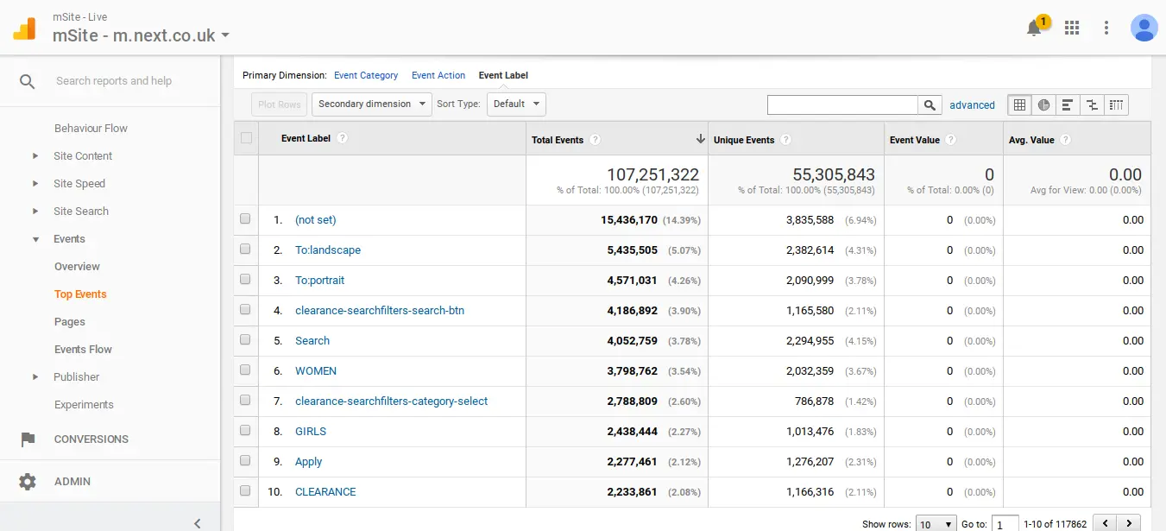Open the Experiments report
This screenshot has width=1166, height=531.
coord(84,405)
